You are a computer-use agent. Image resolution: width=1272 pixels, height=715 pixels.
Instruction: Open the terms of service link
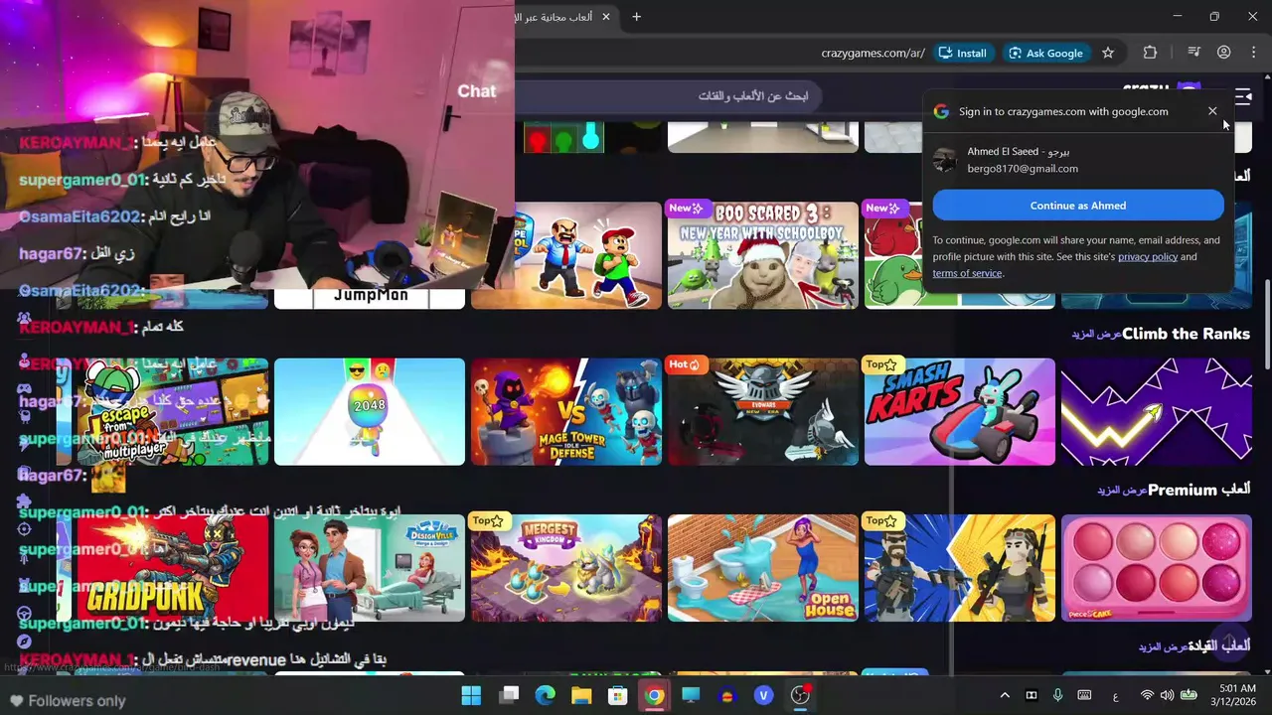[x=967, y=273]
